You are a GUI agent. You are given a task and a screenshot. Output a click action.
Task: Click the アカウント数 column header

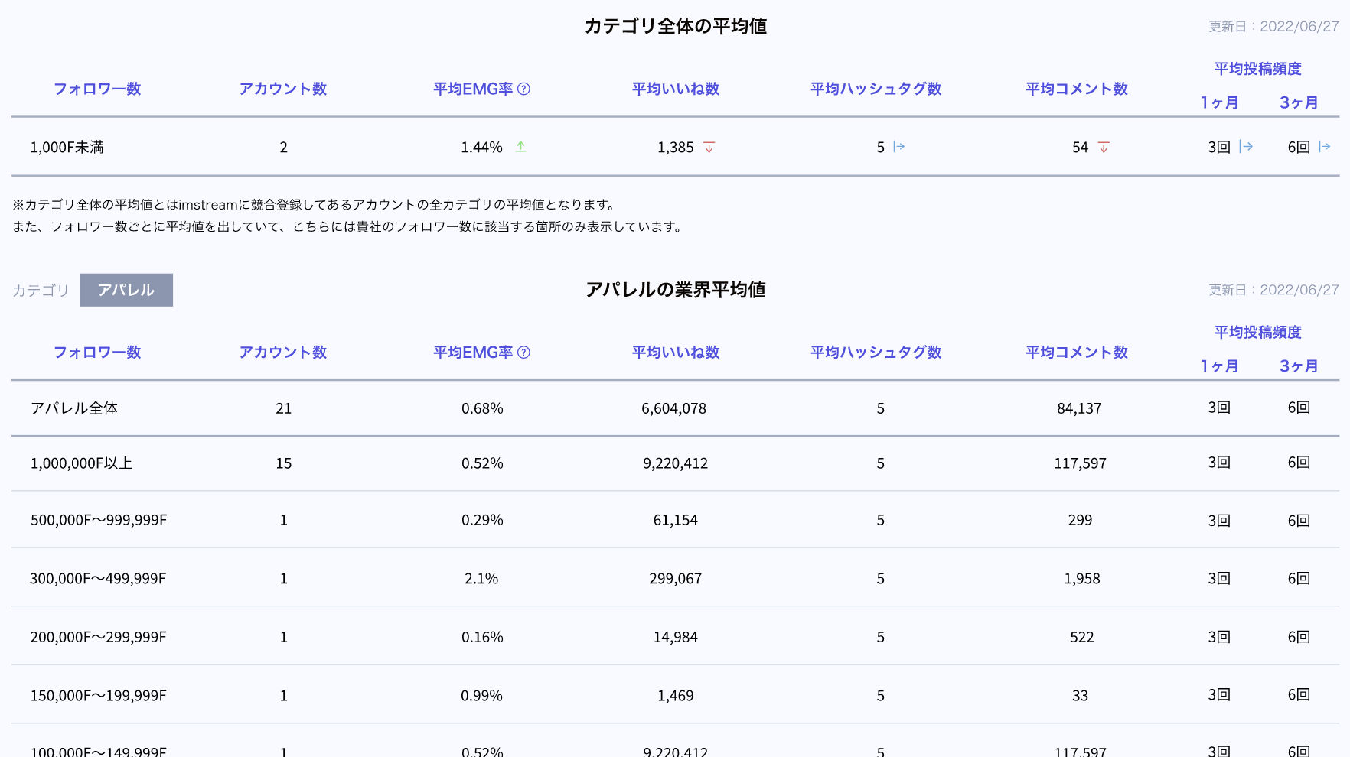point(283,88)
